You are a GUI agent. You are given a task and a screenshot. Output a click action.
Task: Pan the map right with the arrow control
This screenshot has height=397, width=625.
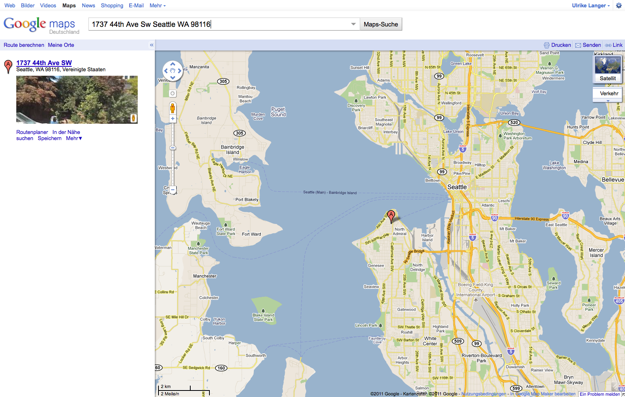(179, 71)
